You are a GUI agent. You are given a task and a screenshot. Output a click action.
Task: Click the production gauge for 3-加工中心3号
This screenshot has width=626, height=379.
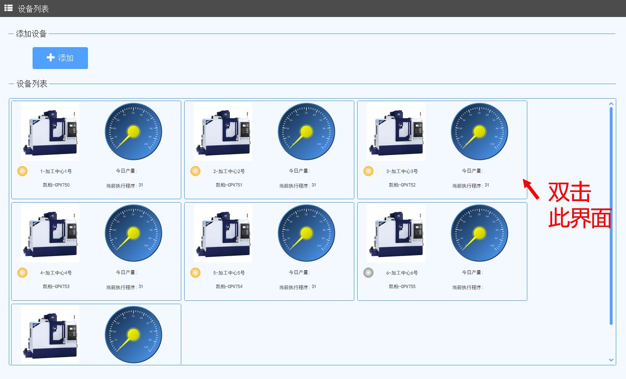(480, 132)
